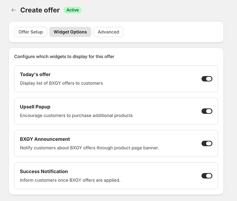Click the BXGY Announcement card title
This screenshot has height=201, width=237.
(45, 139)
